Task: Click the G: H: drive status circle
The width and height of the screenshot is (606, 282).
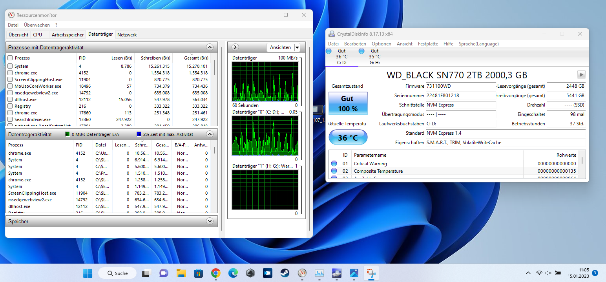Action: pyautogui.click(x=362, y=51)
